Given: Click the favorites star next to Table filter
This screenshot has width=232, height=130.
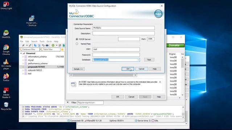Looking at the screenshot, I should tap(62, 49).
